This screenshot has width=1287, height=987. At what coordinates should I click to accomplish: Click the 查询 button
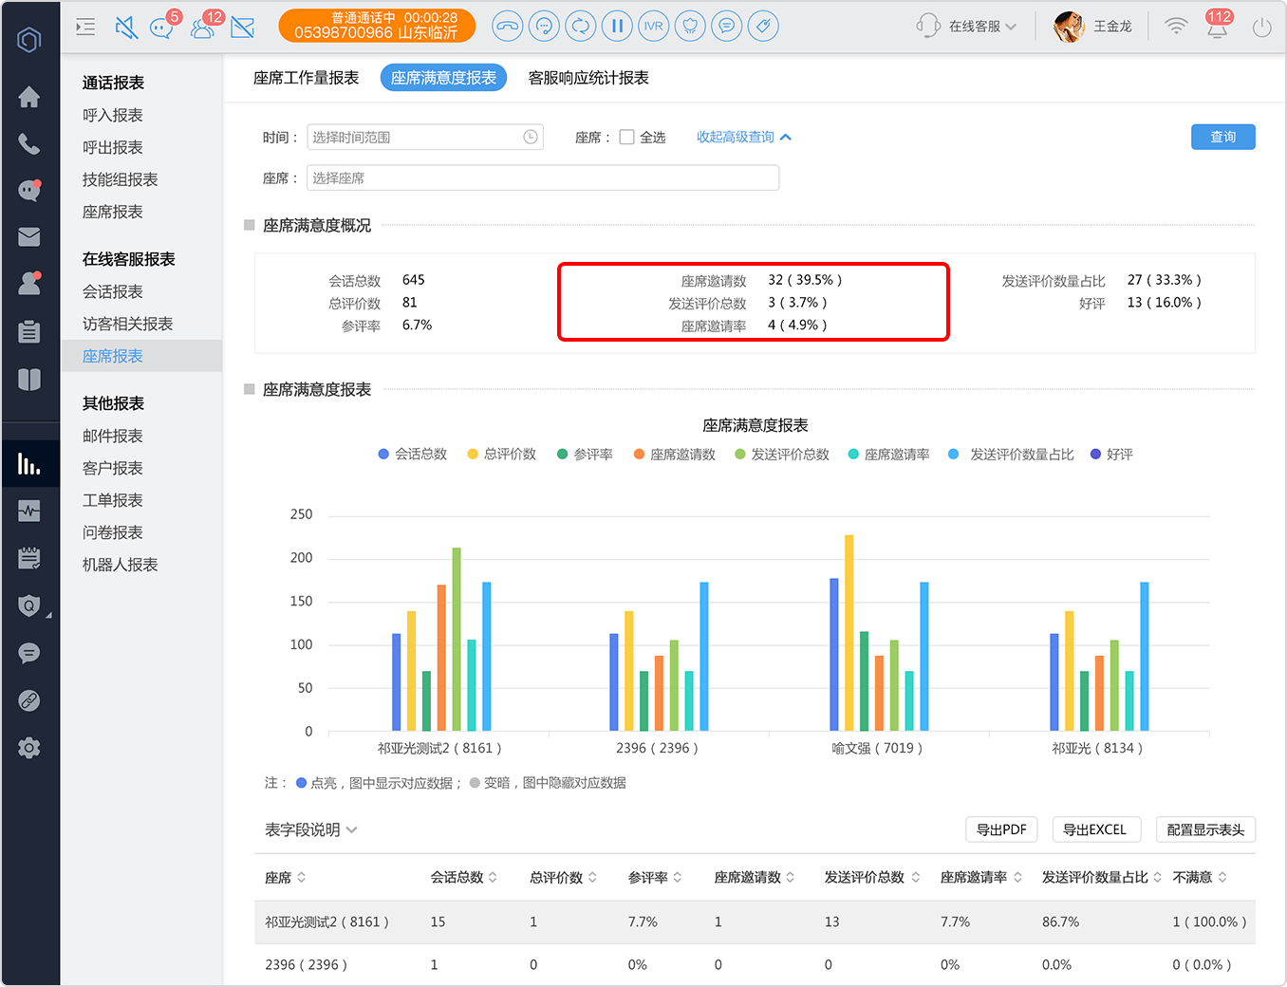(1223, 138)
